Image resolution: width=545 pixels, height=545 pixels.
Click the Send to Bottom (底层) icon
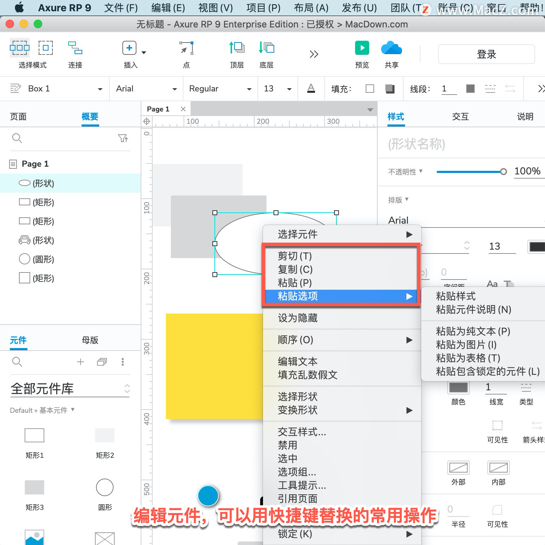coord(267,47)
